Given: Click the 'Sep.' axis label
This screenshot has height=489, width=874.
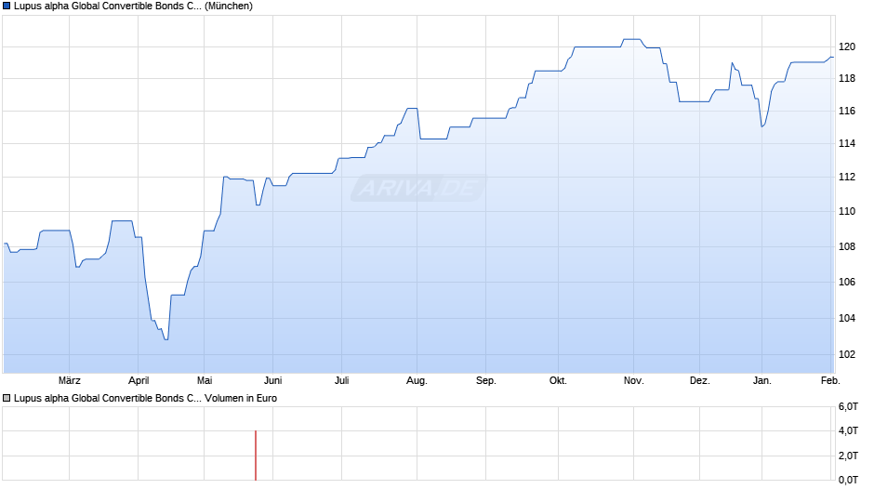Looking at the screenshot, I should click(486, 380).
